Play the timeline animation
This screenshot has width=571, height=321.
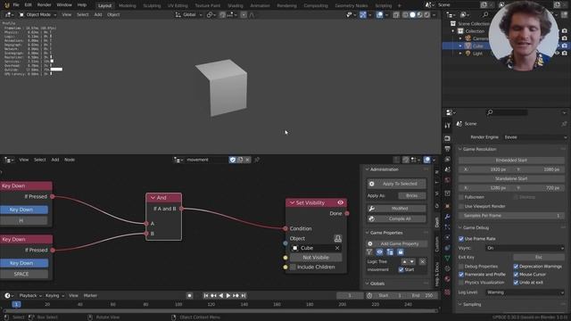228,295
